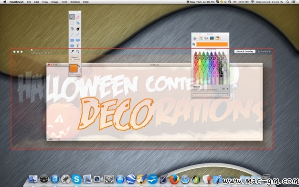Select the Eraser tool
Image resolution: width=299 pixels, height=187 pixels.
point(77,17)
